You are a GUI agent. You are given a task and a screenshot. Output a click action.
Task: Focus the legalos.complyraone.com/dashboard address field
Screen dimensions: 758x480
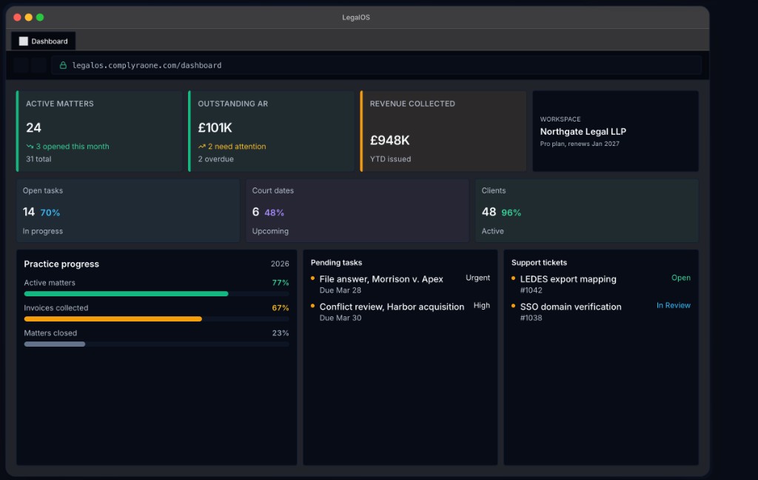(377, 65)
